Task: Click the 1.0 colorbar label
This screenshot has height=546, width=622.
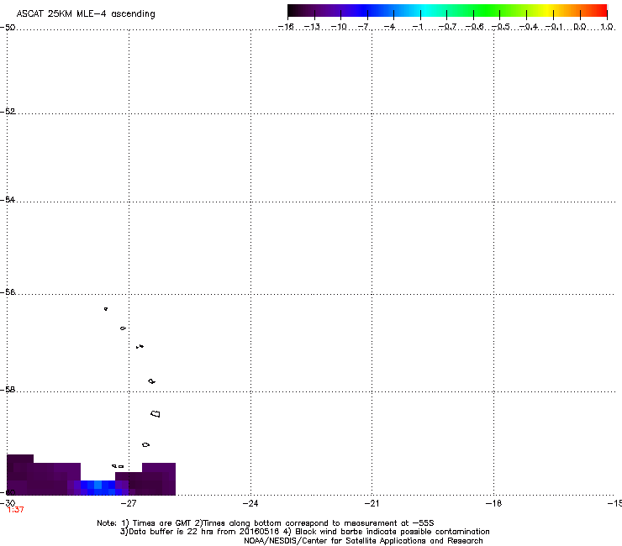Action: coord(607,27)
